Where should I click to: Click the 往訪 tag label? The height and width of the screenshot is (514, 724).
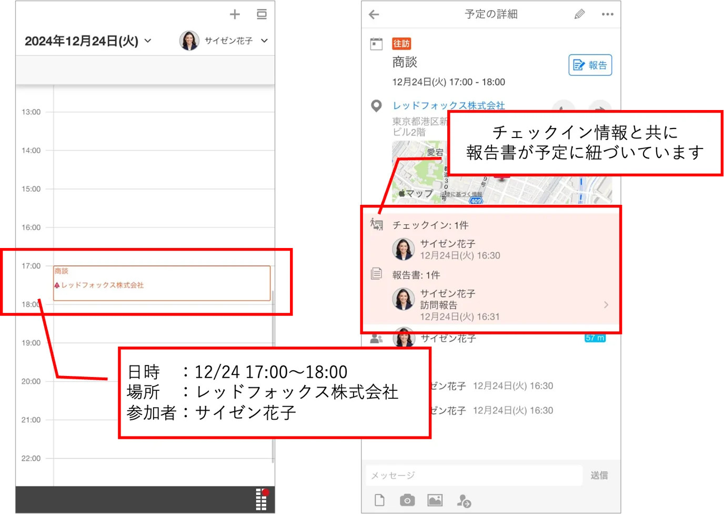(x=401, y=44)
